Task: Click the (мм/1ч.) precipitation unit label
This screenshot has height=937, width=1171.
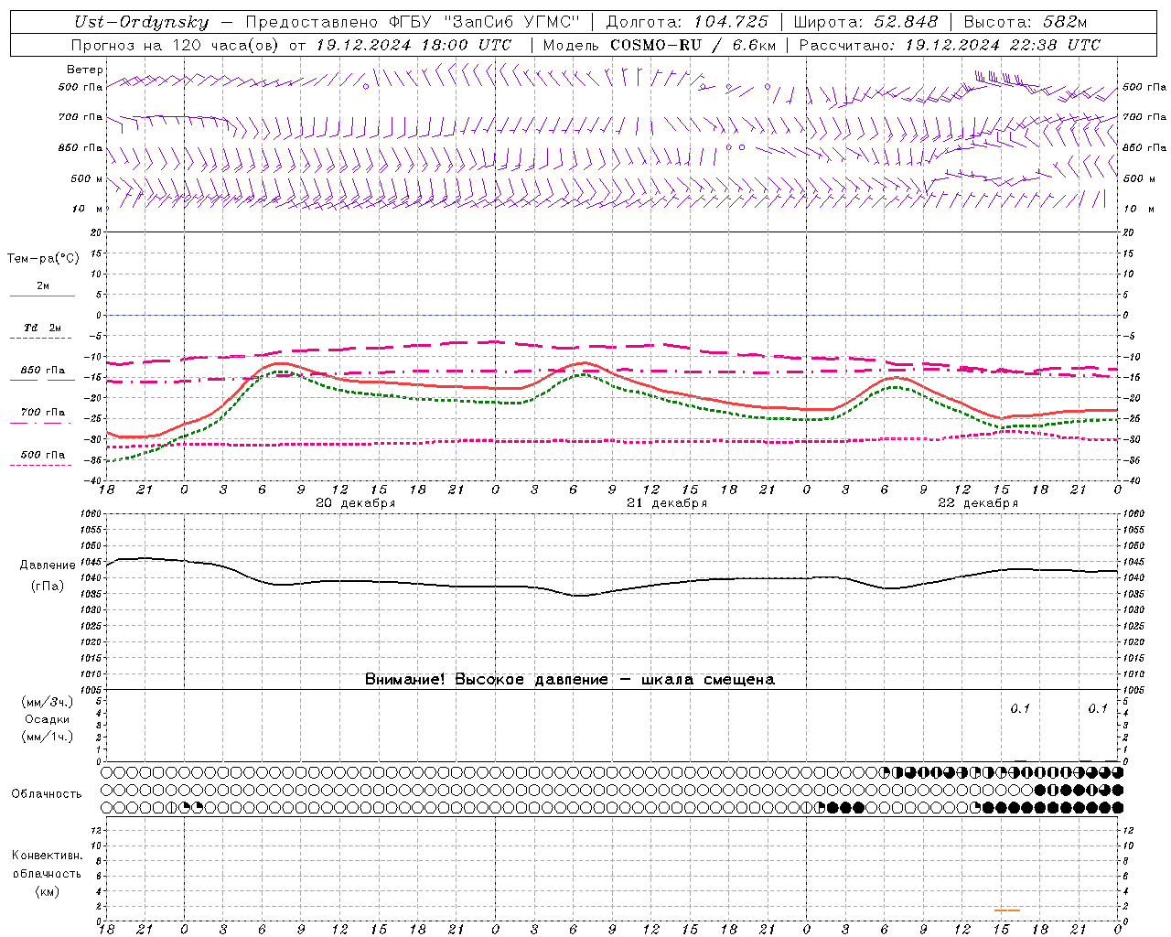Action: 48,737
